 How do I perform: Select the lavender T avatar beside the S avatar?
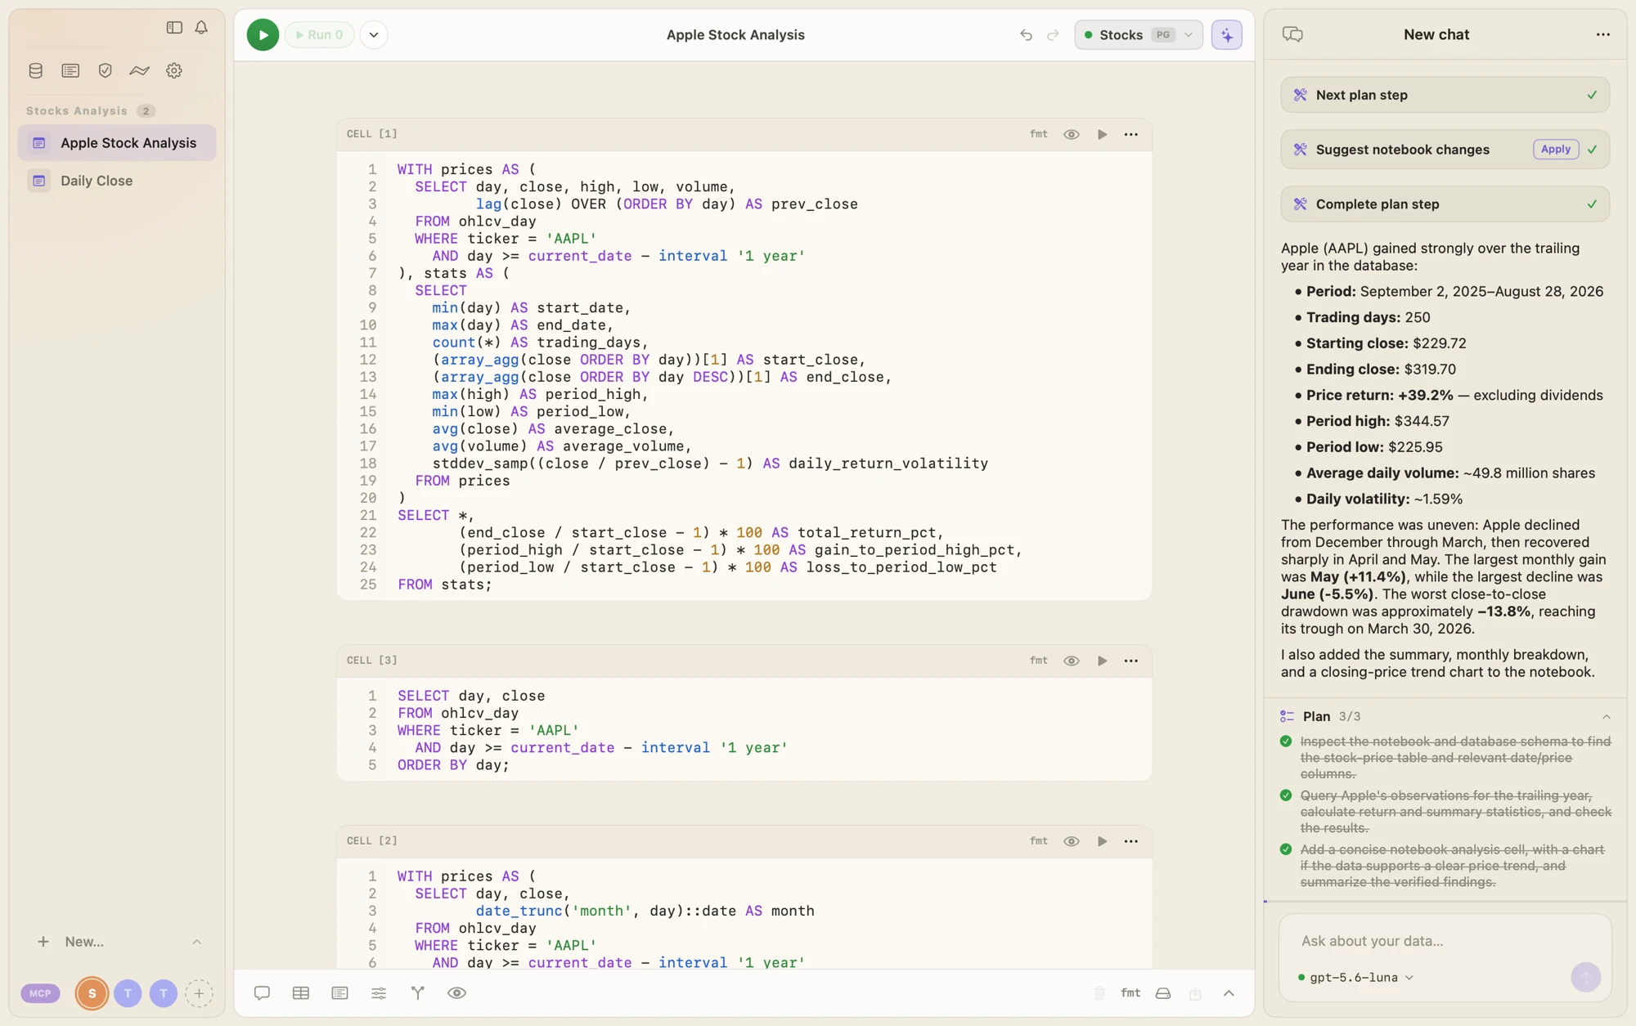point(128,993)
